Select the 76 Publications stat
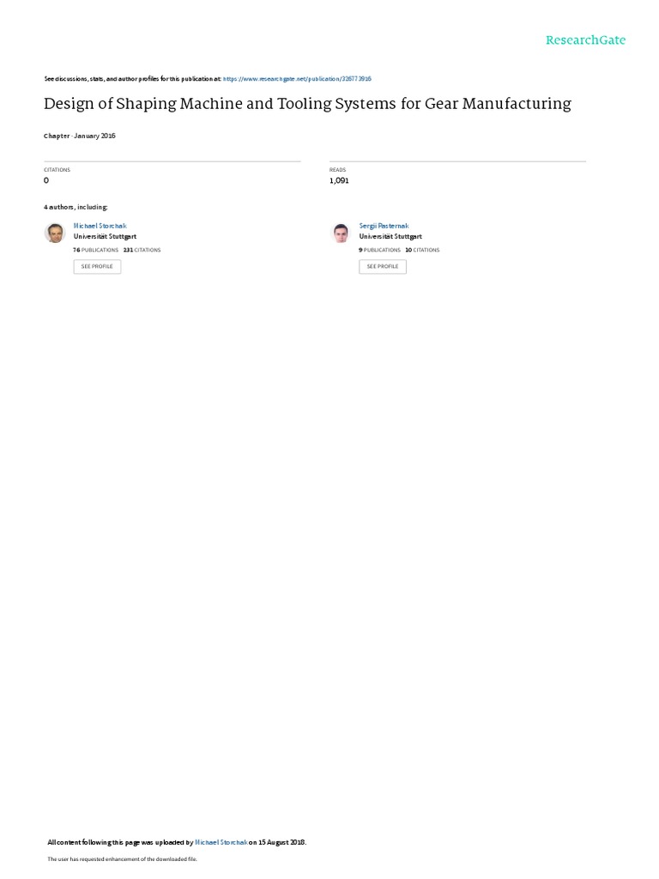The width and height of the screenshot is (659, 879). click(96, 250)
